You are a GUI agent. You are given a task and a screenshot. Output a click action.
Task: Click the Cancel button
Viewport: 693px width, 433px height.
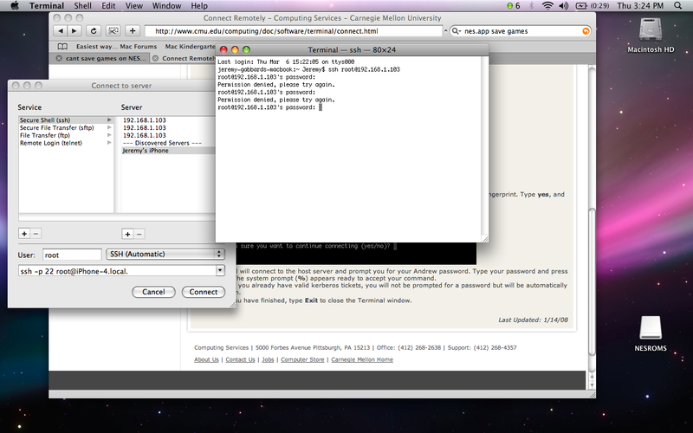pos(153,292)
